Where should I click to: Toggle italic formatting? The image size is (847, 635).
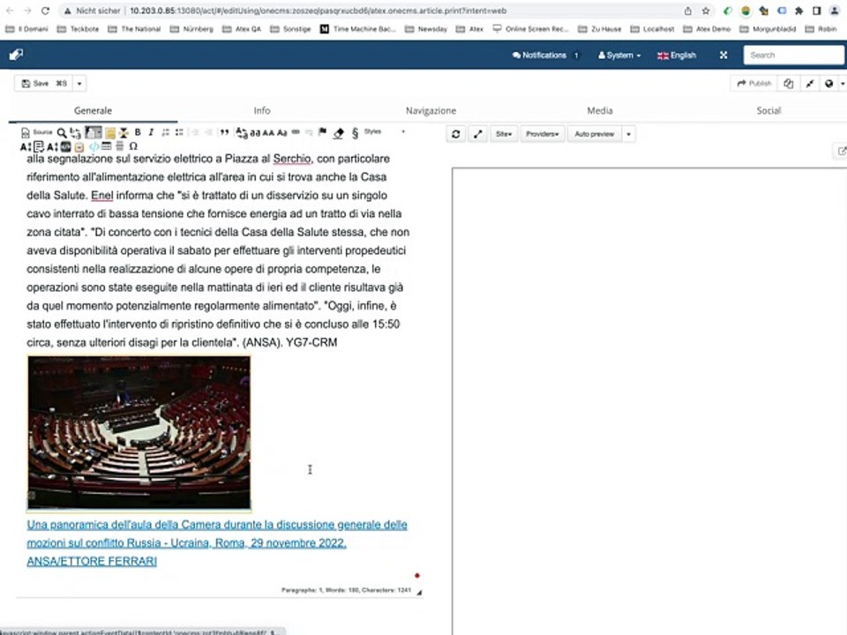[151, 132]
